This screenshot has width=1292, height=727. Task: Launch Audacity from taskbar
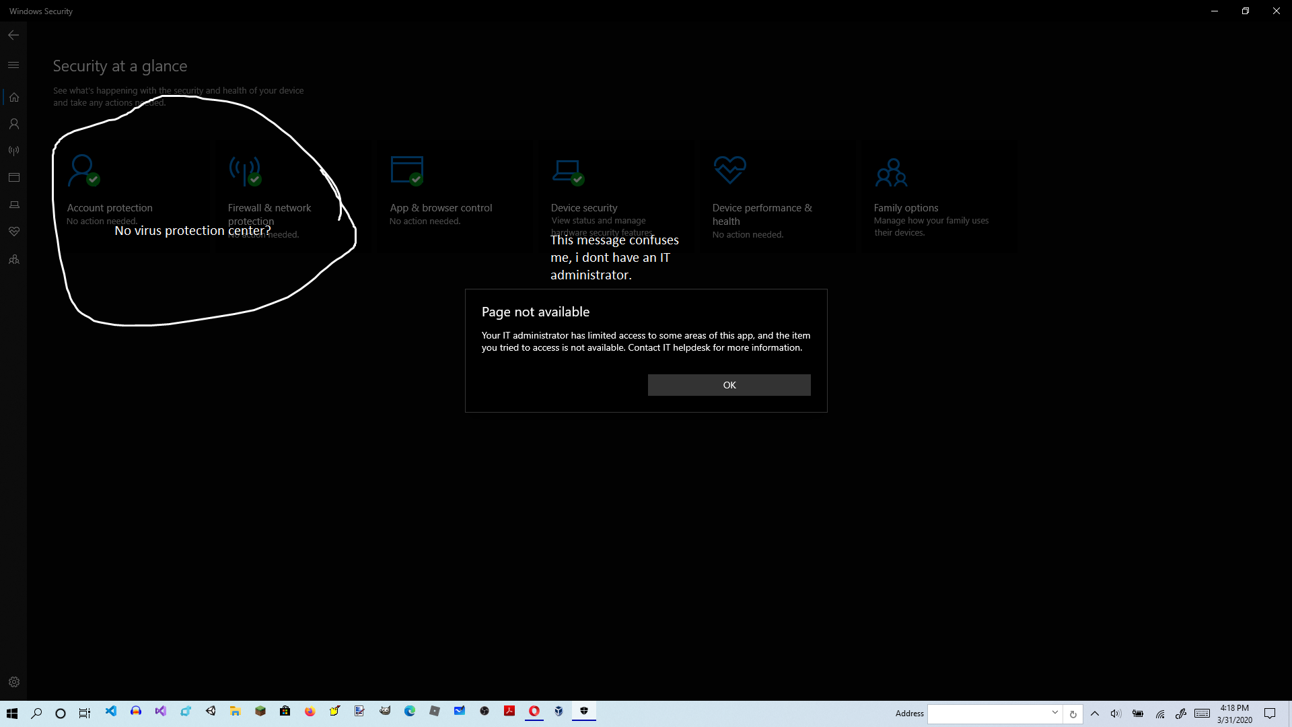(136, 711)
